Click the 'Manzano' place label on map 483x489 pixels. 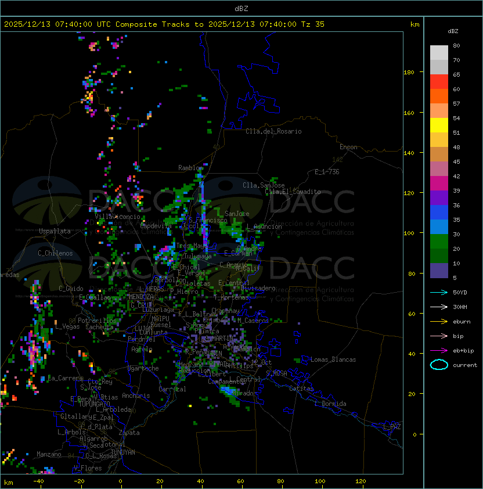pyautogui.click(x=49, y=454)
